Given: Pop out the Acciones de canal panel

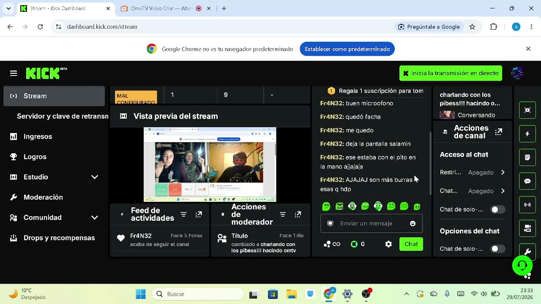Looking at the screenshot, I should [x=499, y=132].
